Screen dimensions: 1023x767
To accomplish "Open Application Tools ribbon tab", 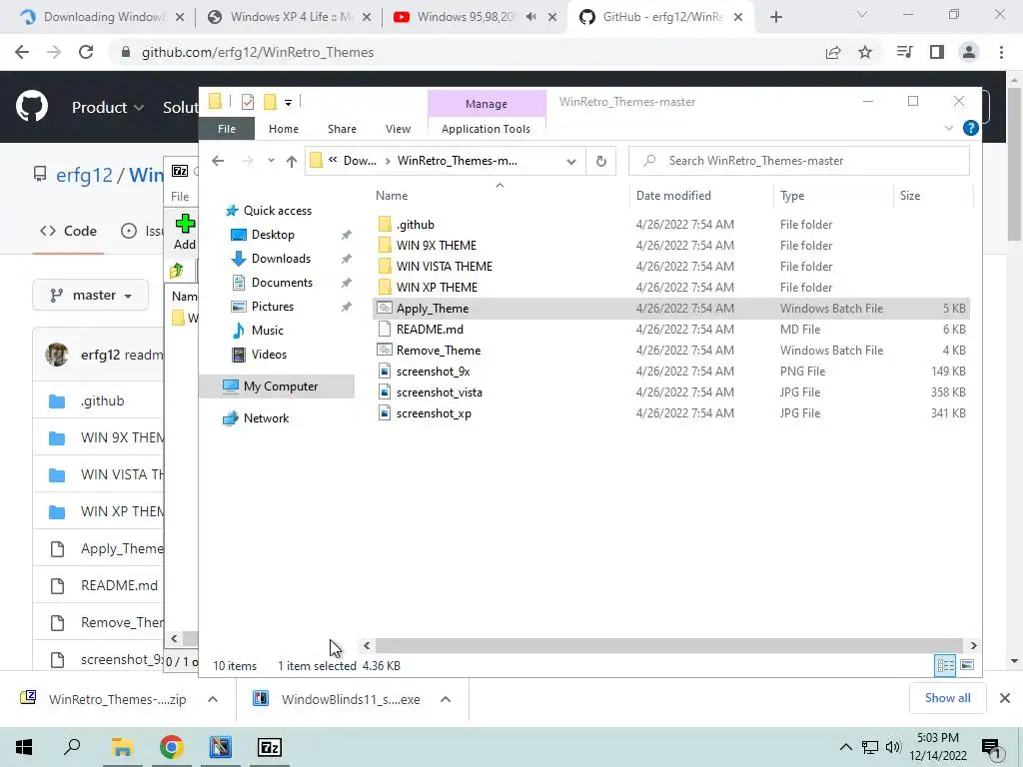I will (x=487, y=129).
